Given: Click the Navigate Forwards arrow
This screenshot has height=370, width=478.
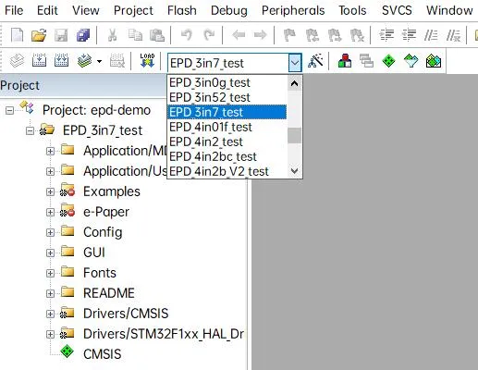Looking at the screenshot, I should 261,35.
